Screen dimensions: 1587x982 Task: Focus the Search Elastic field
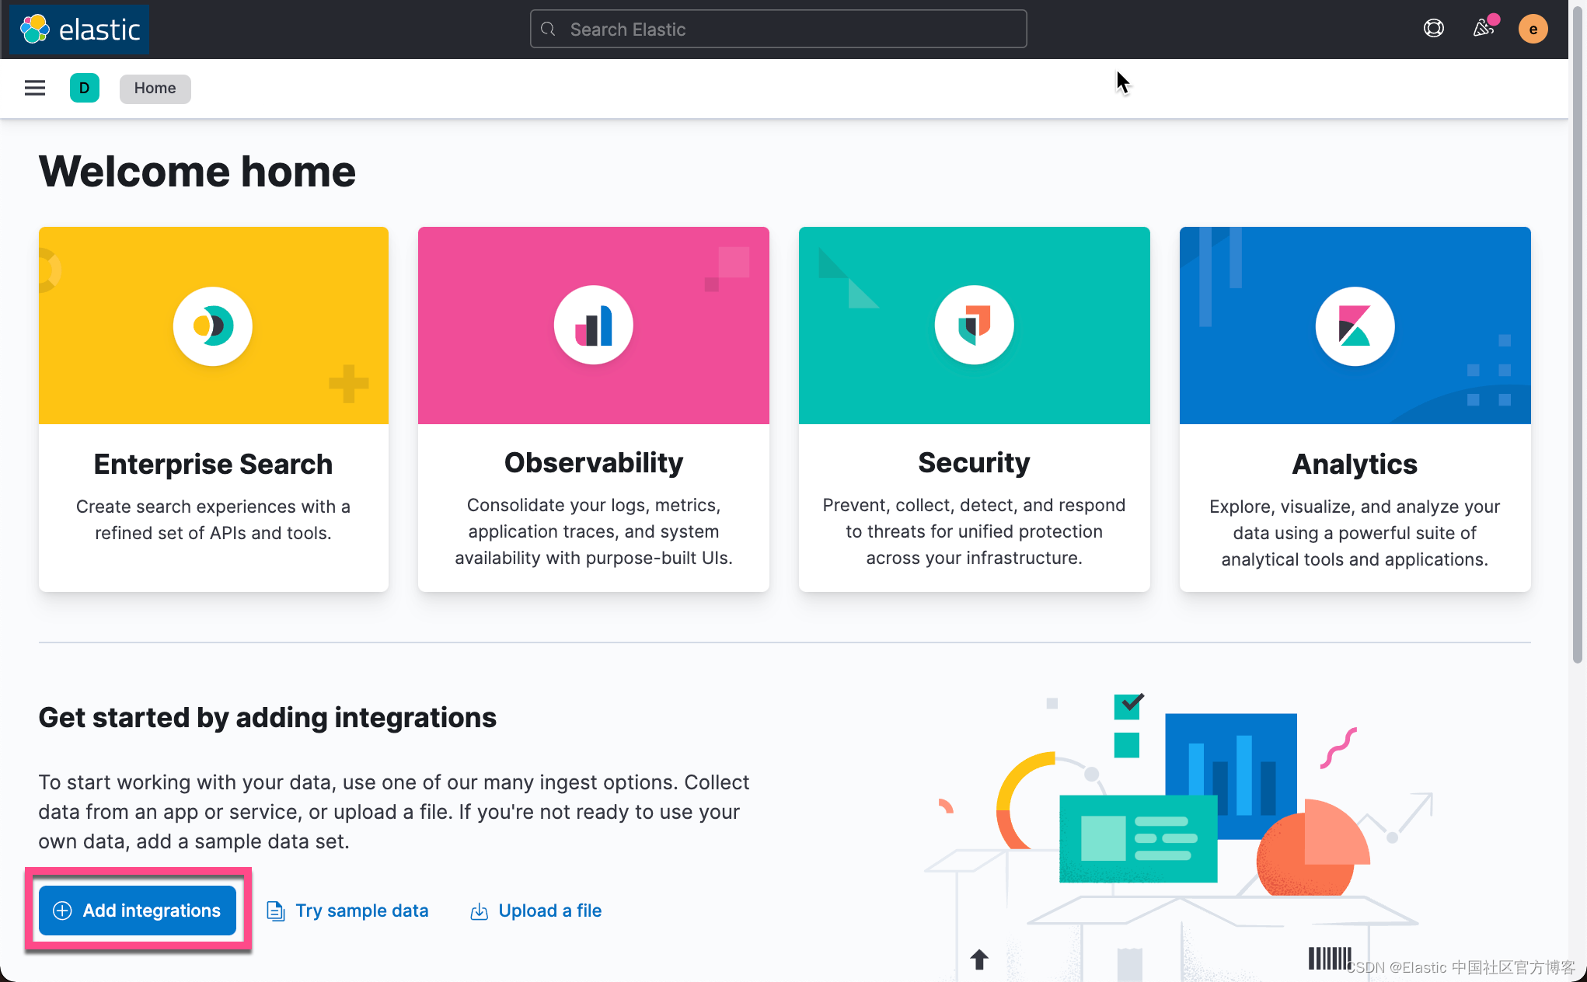tap(778, 30)
